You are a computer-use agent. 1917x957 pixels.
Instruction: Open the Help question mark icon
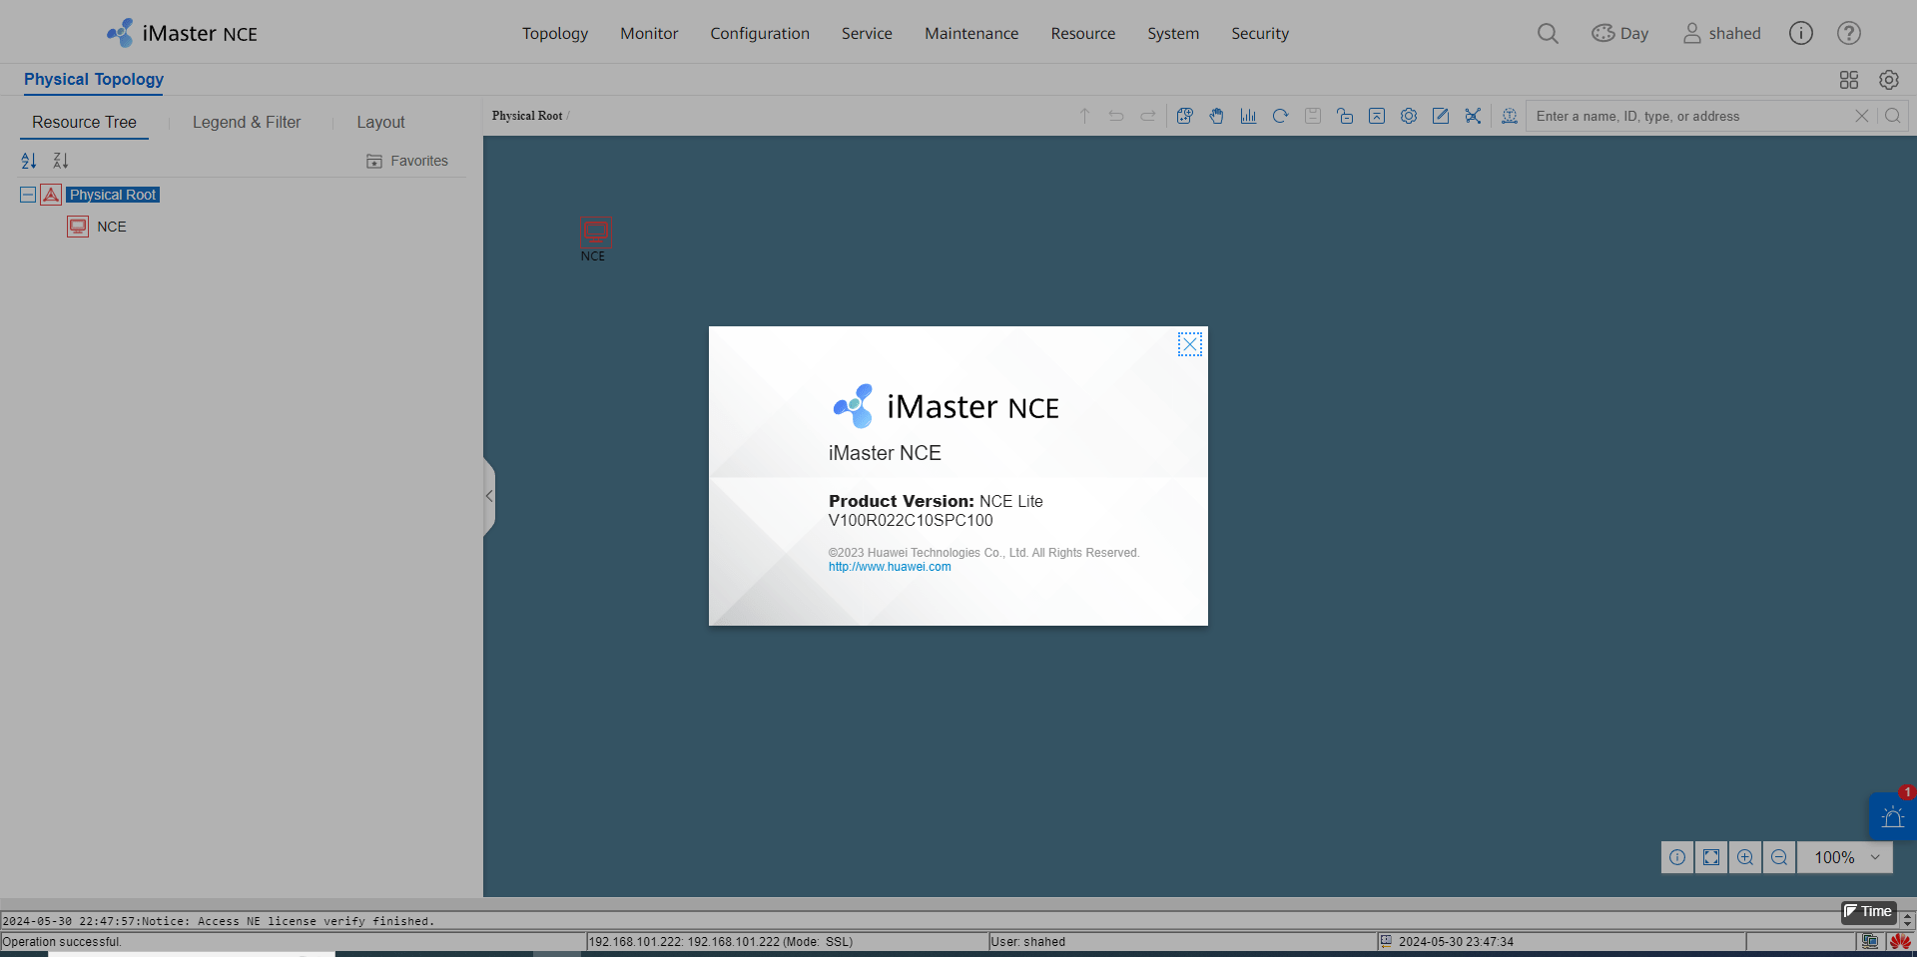coord(1849,33)
